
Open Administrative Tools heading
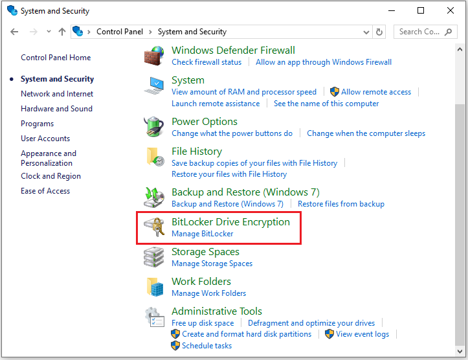point(217,311)
